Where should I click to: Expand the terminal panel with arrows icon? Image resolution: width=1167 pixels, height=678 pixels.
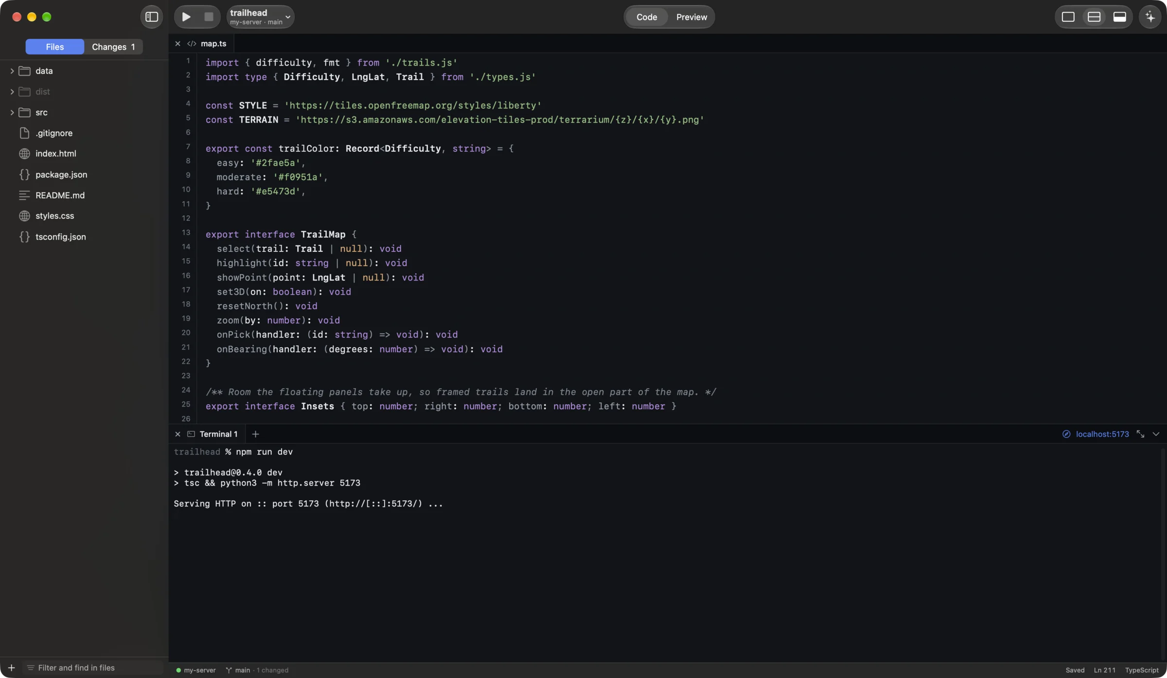point(1140,434)
